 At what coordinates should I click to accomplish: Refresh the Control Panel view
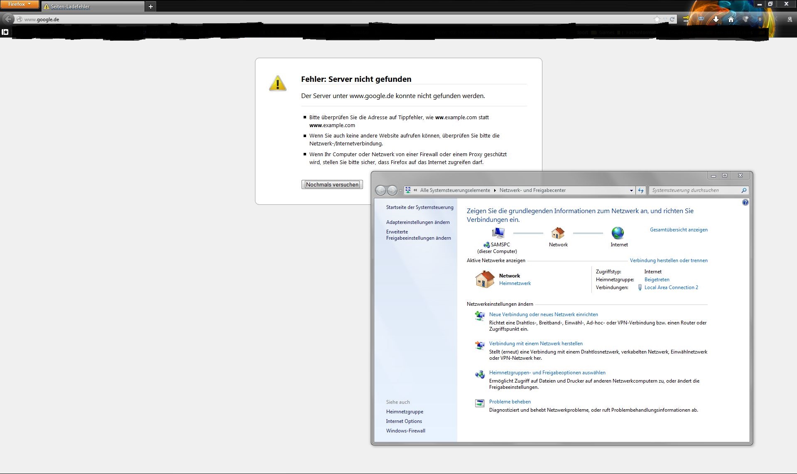pos(641,190)
